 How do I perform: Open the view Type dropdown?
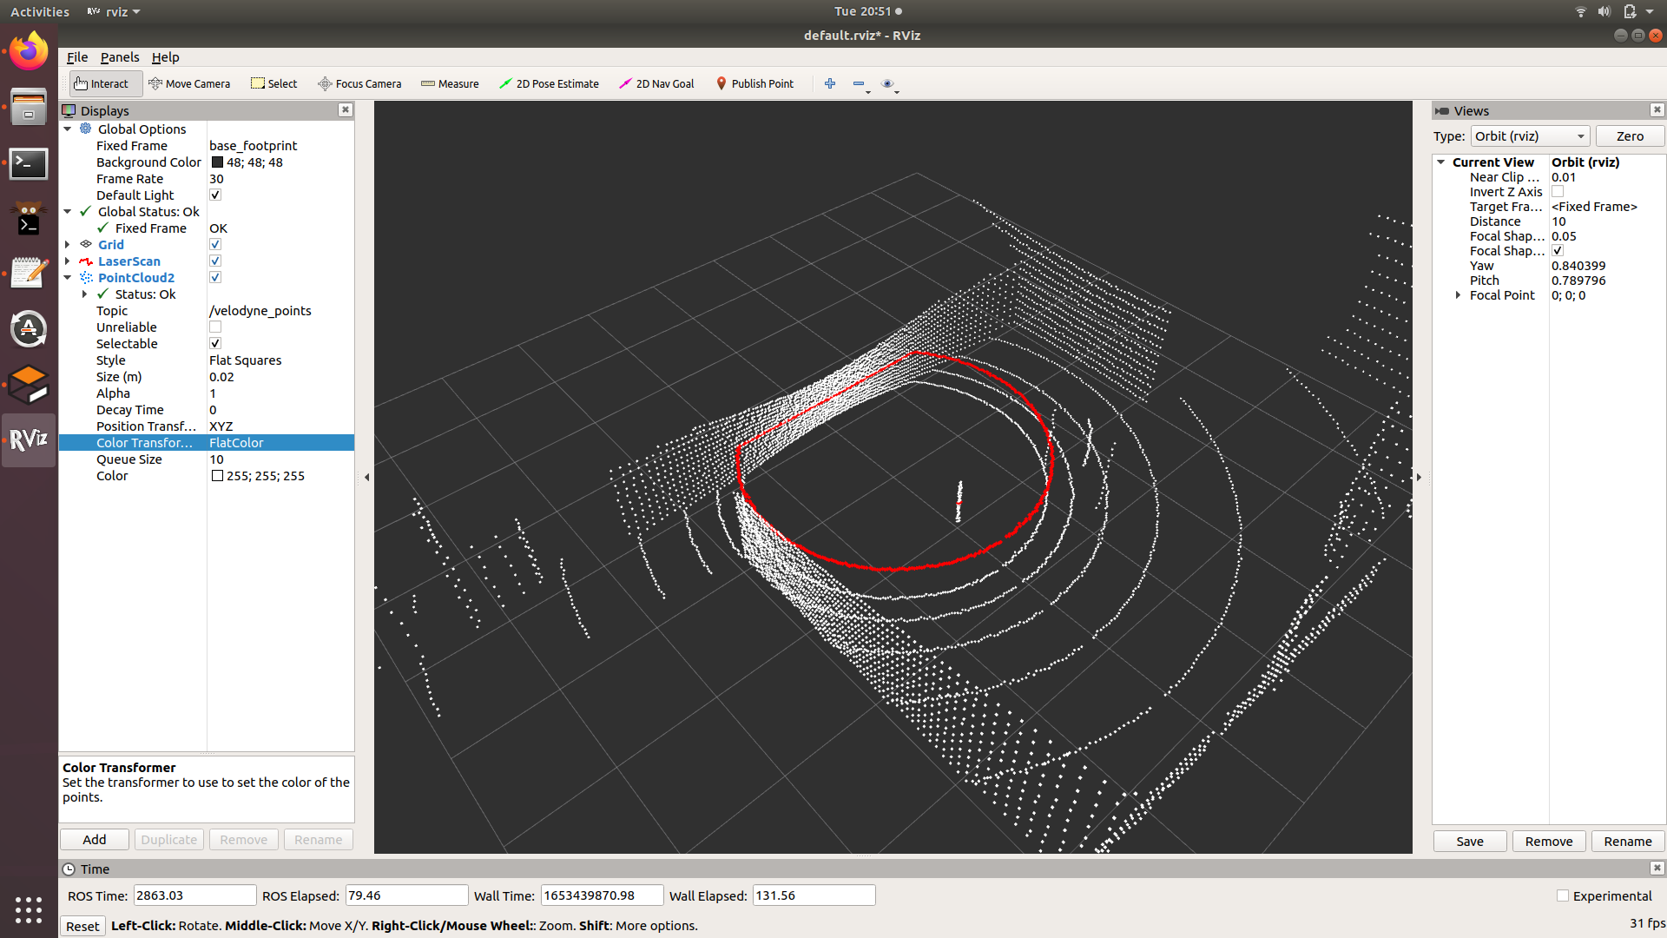coord(1530,135)
